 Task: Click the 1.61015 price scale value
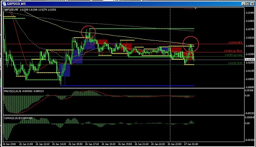(250, 79)
